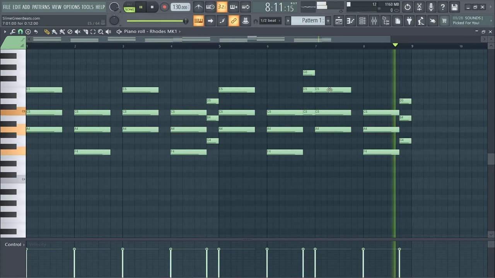
Task: Open the ADD menu
Action: (x=26, y=7)
